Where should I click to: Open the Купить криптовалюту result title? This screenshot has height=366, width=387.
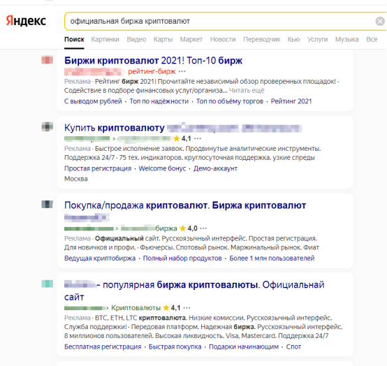[183, 128]
